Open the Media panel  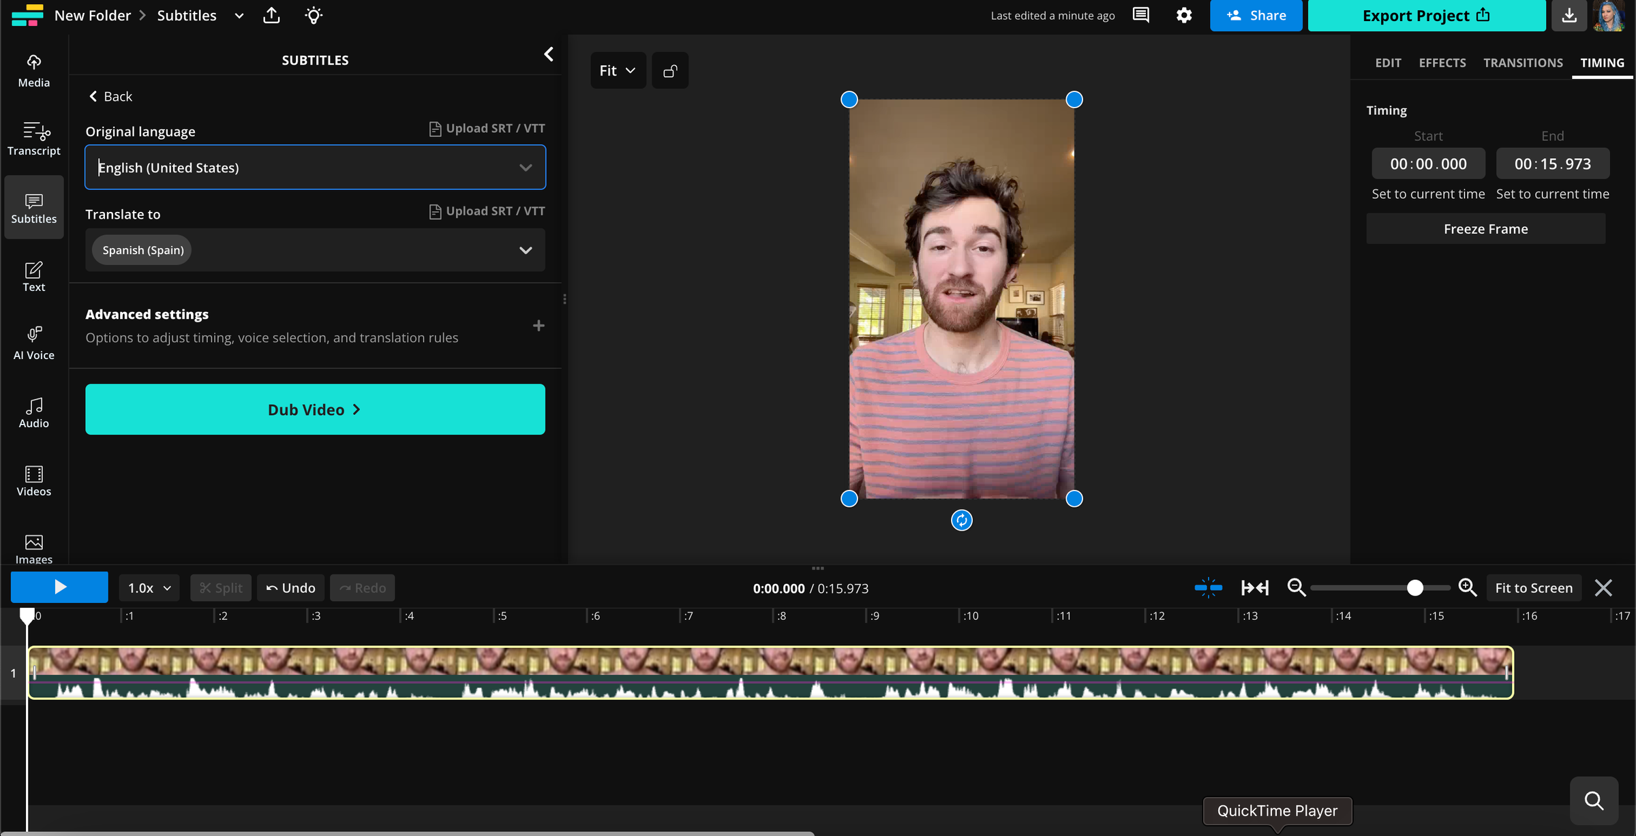click(x=33, y=70)
